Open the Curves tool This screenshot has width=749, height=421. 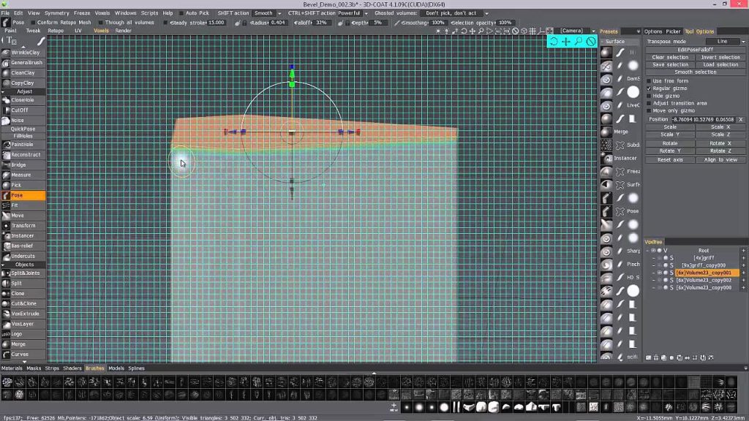(x=21, y=354)
